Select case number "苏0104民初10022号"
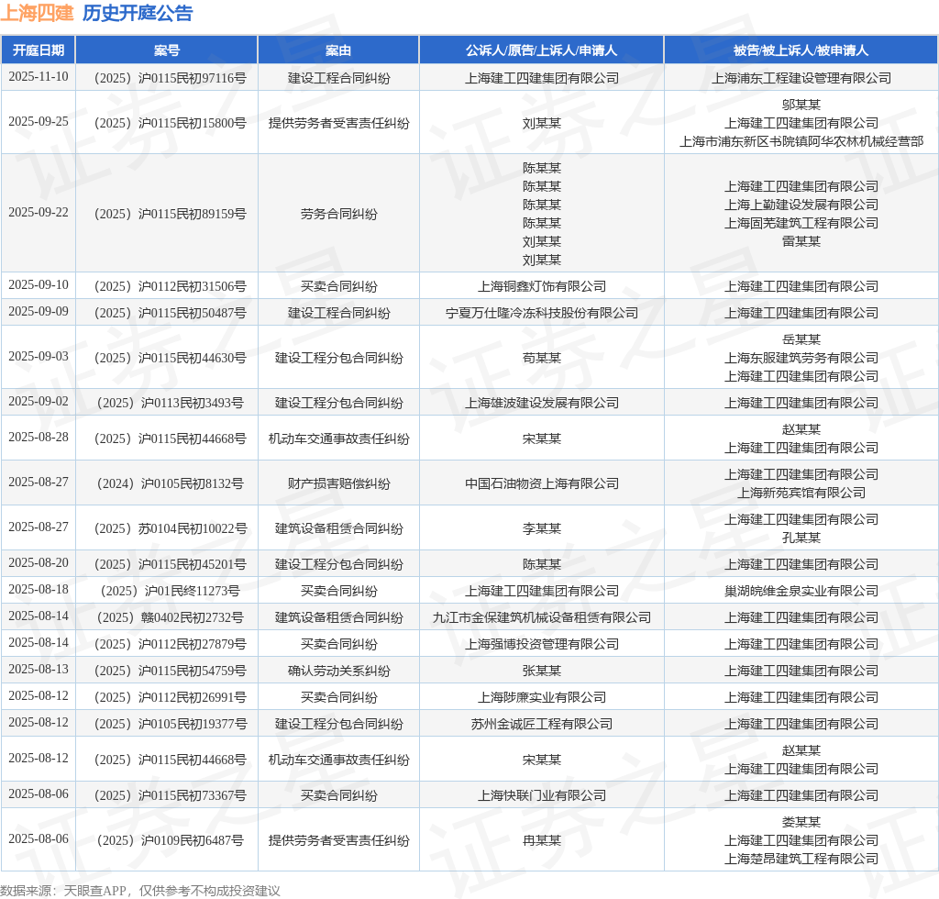Screen dimensions: 939x899 170,528
